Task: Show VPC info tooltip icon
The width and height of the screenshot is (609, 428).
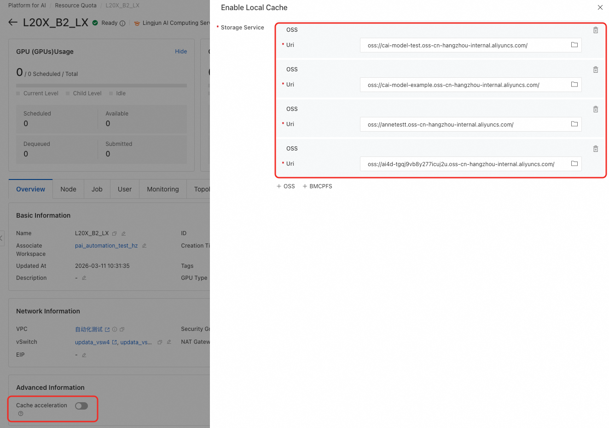Action: tap(115, 330)
